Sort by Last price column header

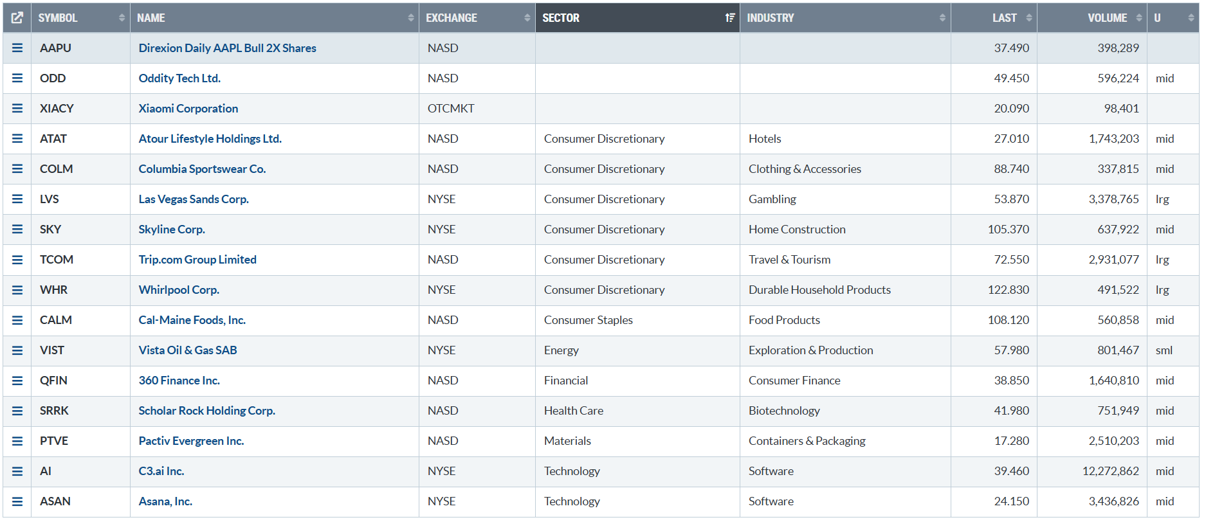pyautogui.click(x=1003, y=18)
